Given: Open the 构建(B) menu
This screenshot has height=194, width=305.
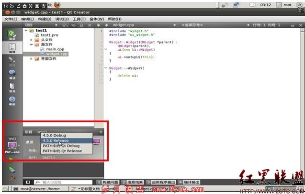Looking at the screenshot, I should [45, 19].
